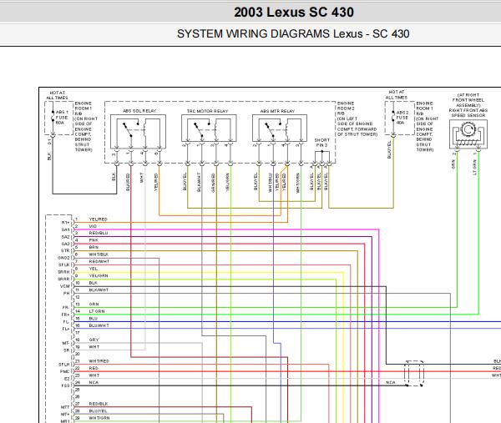Click the "SYSTEM WIRING DIAGRAMS Lexus - SC 430" heading
The image size is (501, 423).
[x=293, y=34]
